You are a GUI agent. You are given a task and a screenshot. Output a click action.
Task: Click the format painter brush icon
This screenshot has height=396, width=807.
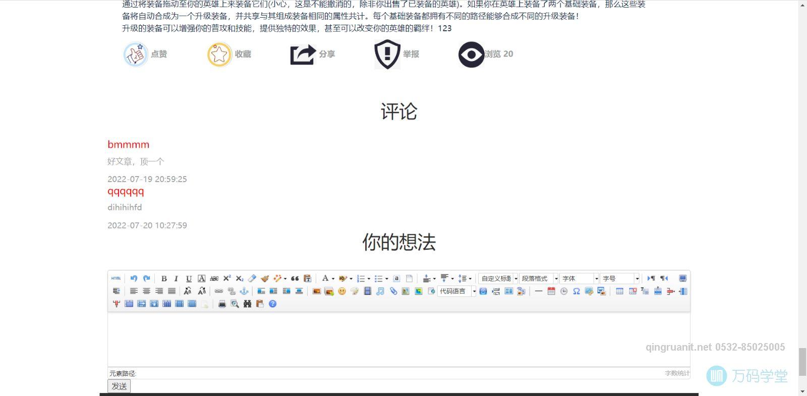tap(265, 278)
